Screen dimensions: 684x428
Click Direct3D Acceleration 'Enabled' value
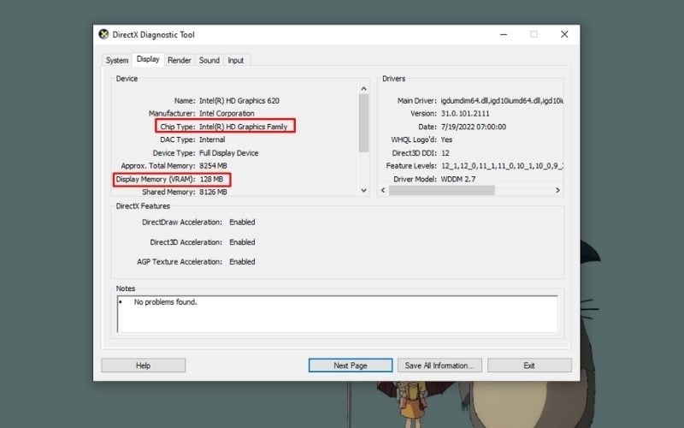click(x=242, y=242)
